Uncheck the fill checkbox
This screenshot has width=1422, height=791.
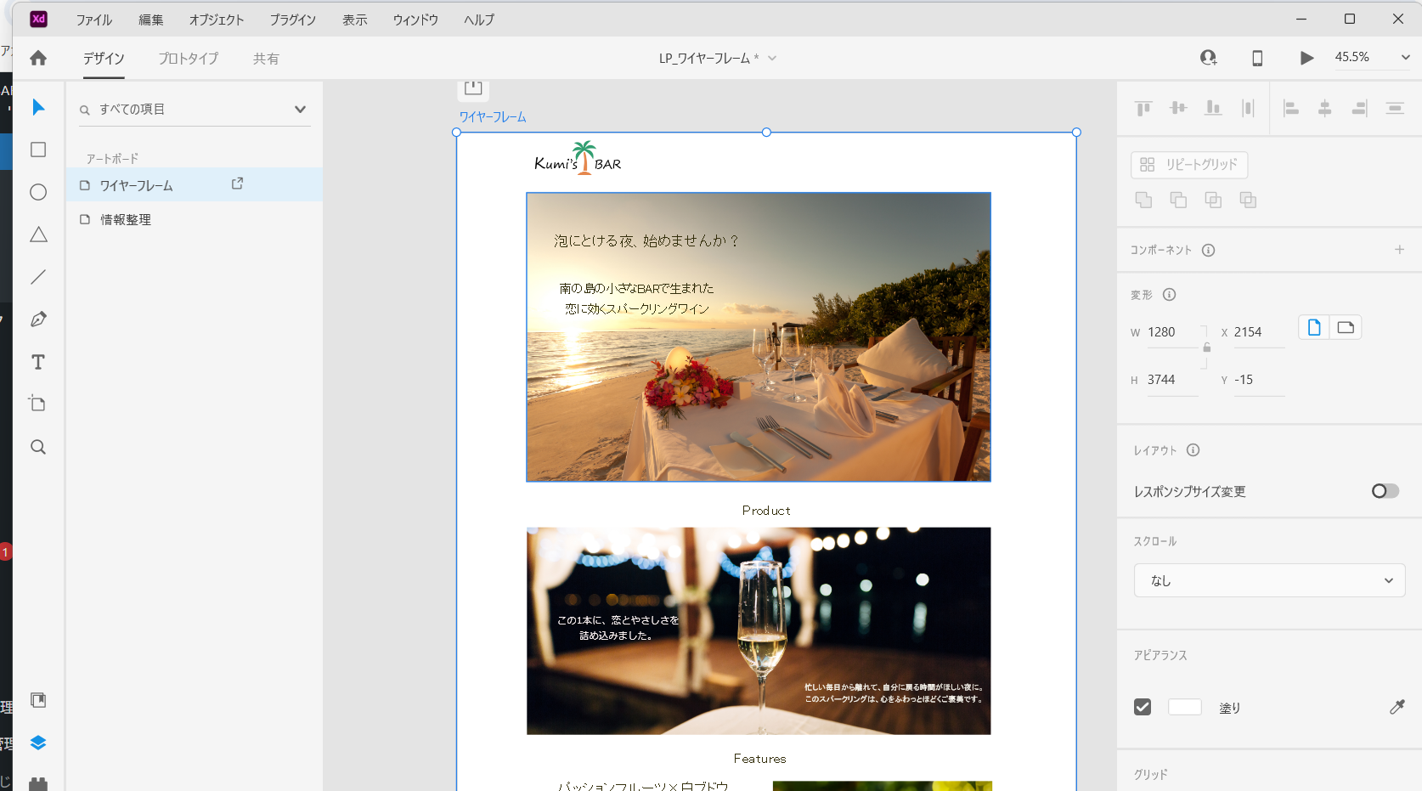point(1143,707)
